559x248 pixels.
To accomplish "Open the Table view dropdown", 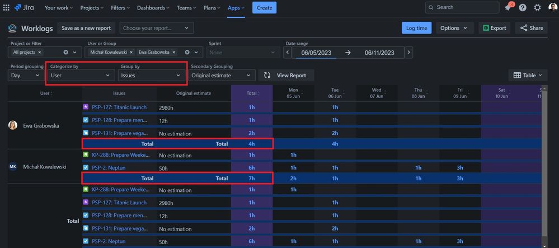I will click(x=528, y=75).
